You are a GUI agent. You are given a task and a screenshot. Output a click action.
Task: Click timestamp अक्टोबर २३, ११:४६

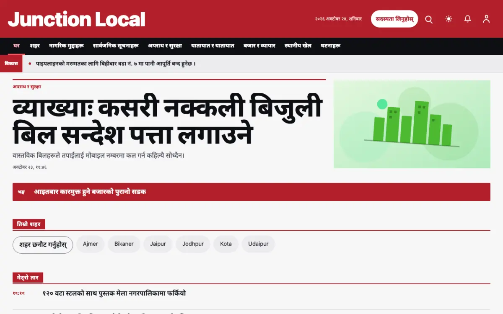coord(30,167)
